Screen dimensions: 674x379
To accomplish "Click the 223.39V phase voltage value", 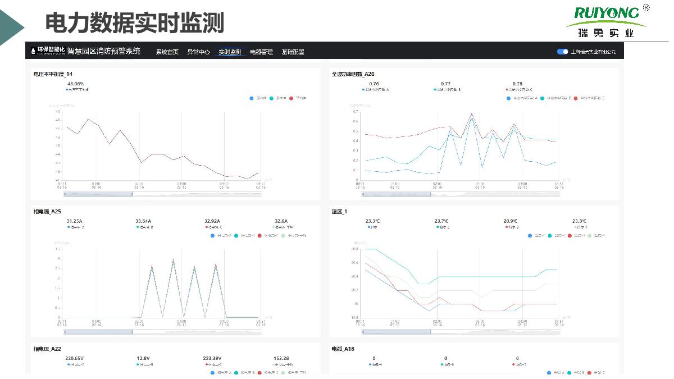I will click(212, 358).
